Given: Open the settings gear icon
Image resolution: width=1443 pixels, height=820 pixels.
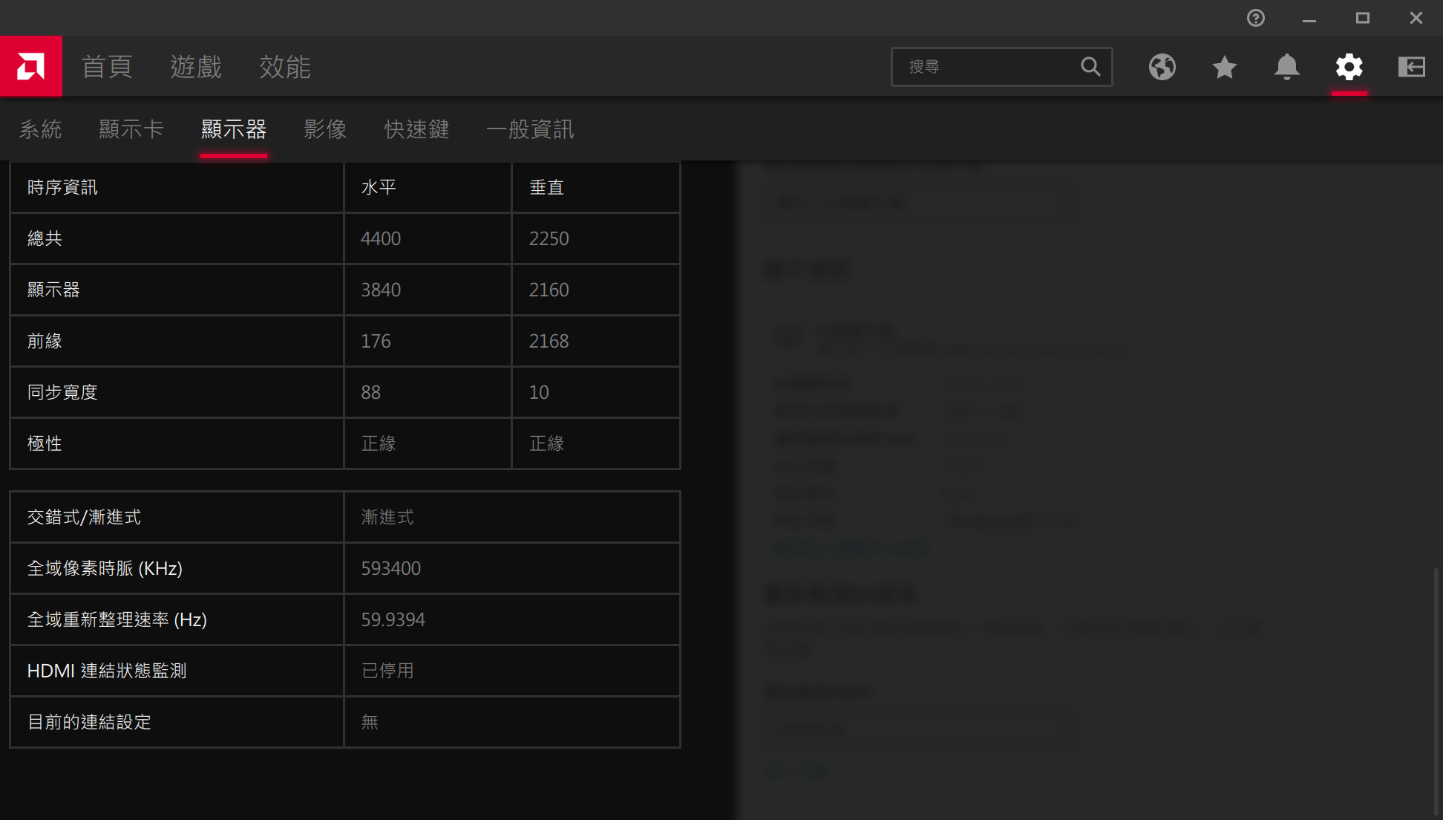Looking at the screenshot, I should point(1349,67).
